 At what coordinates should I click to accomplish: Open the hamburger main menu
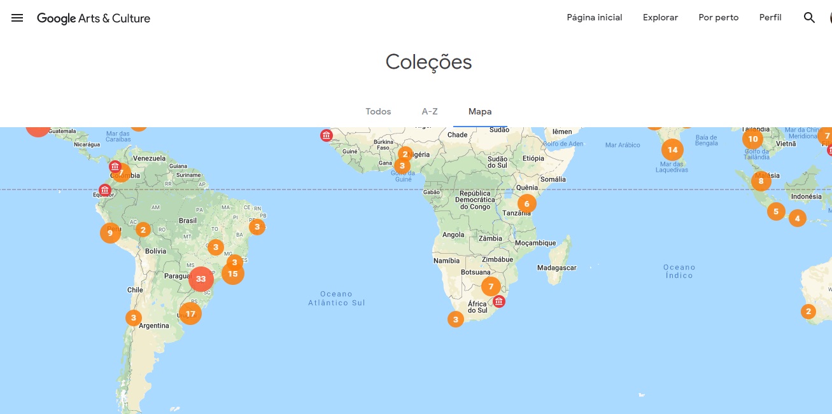click(17, 18)
